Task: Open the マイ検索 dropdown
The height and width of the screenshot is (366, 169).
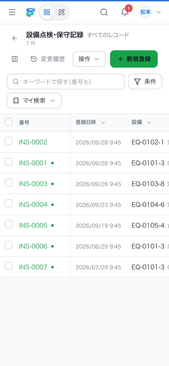Action: (x=34, y=101)
